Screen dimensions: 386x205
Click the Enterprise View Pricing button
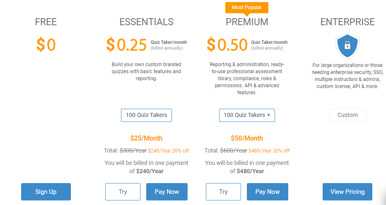click(347, 192)
